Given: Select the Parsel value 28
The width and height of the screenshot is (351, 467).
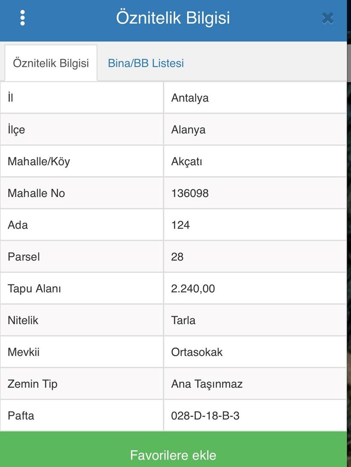Looking at the screenshot, I should pyautogui.click(x=177, y=257).
